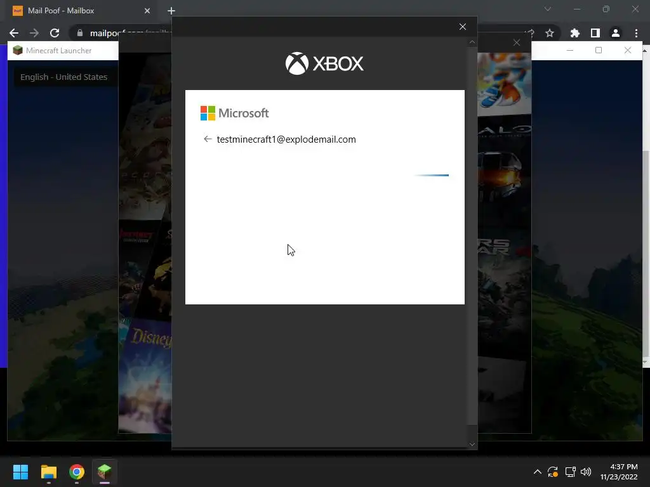Click the site lock icon in the address bar
This screenshot has width=650, height=487.
[80, 33]
